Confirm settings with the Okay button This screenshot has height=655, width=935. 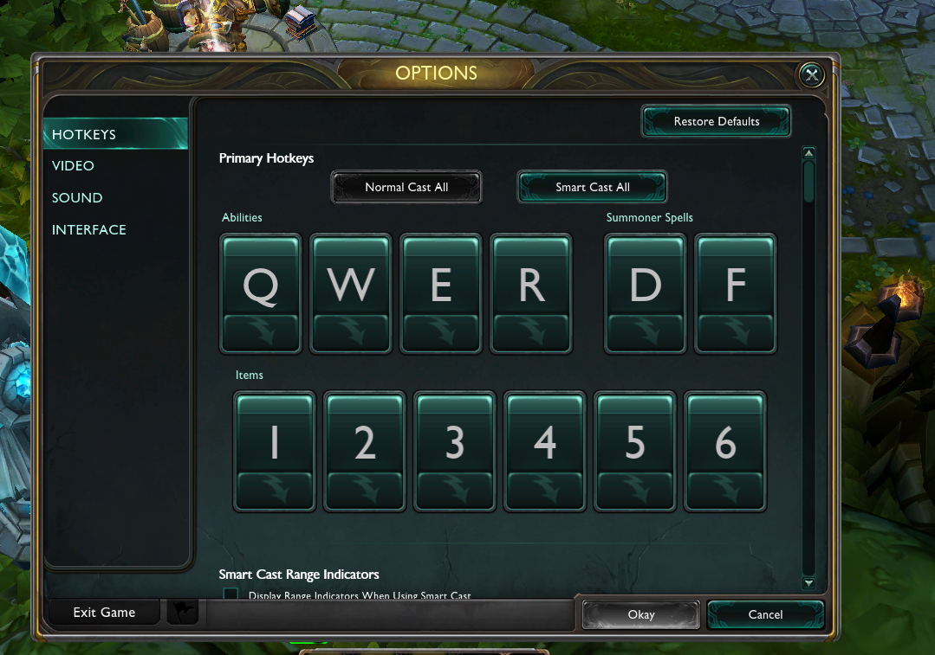point(641,614)
